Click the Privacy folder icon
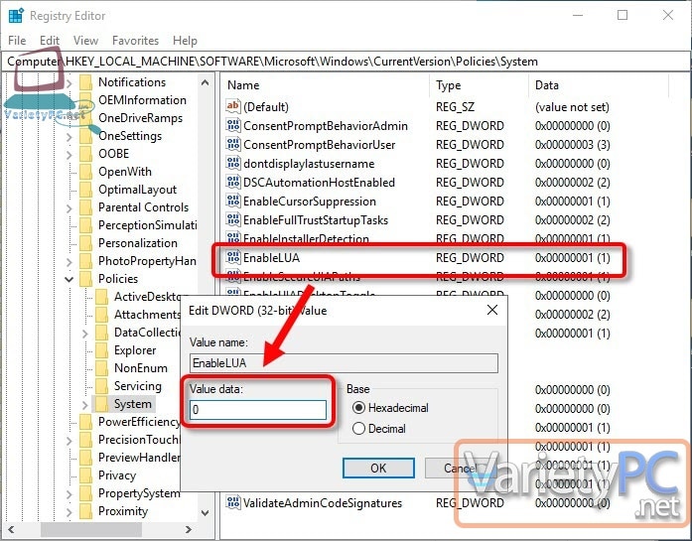692x541 pixels. pyautogui.click(x=85, y=475)
